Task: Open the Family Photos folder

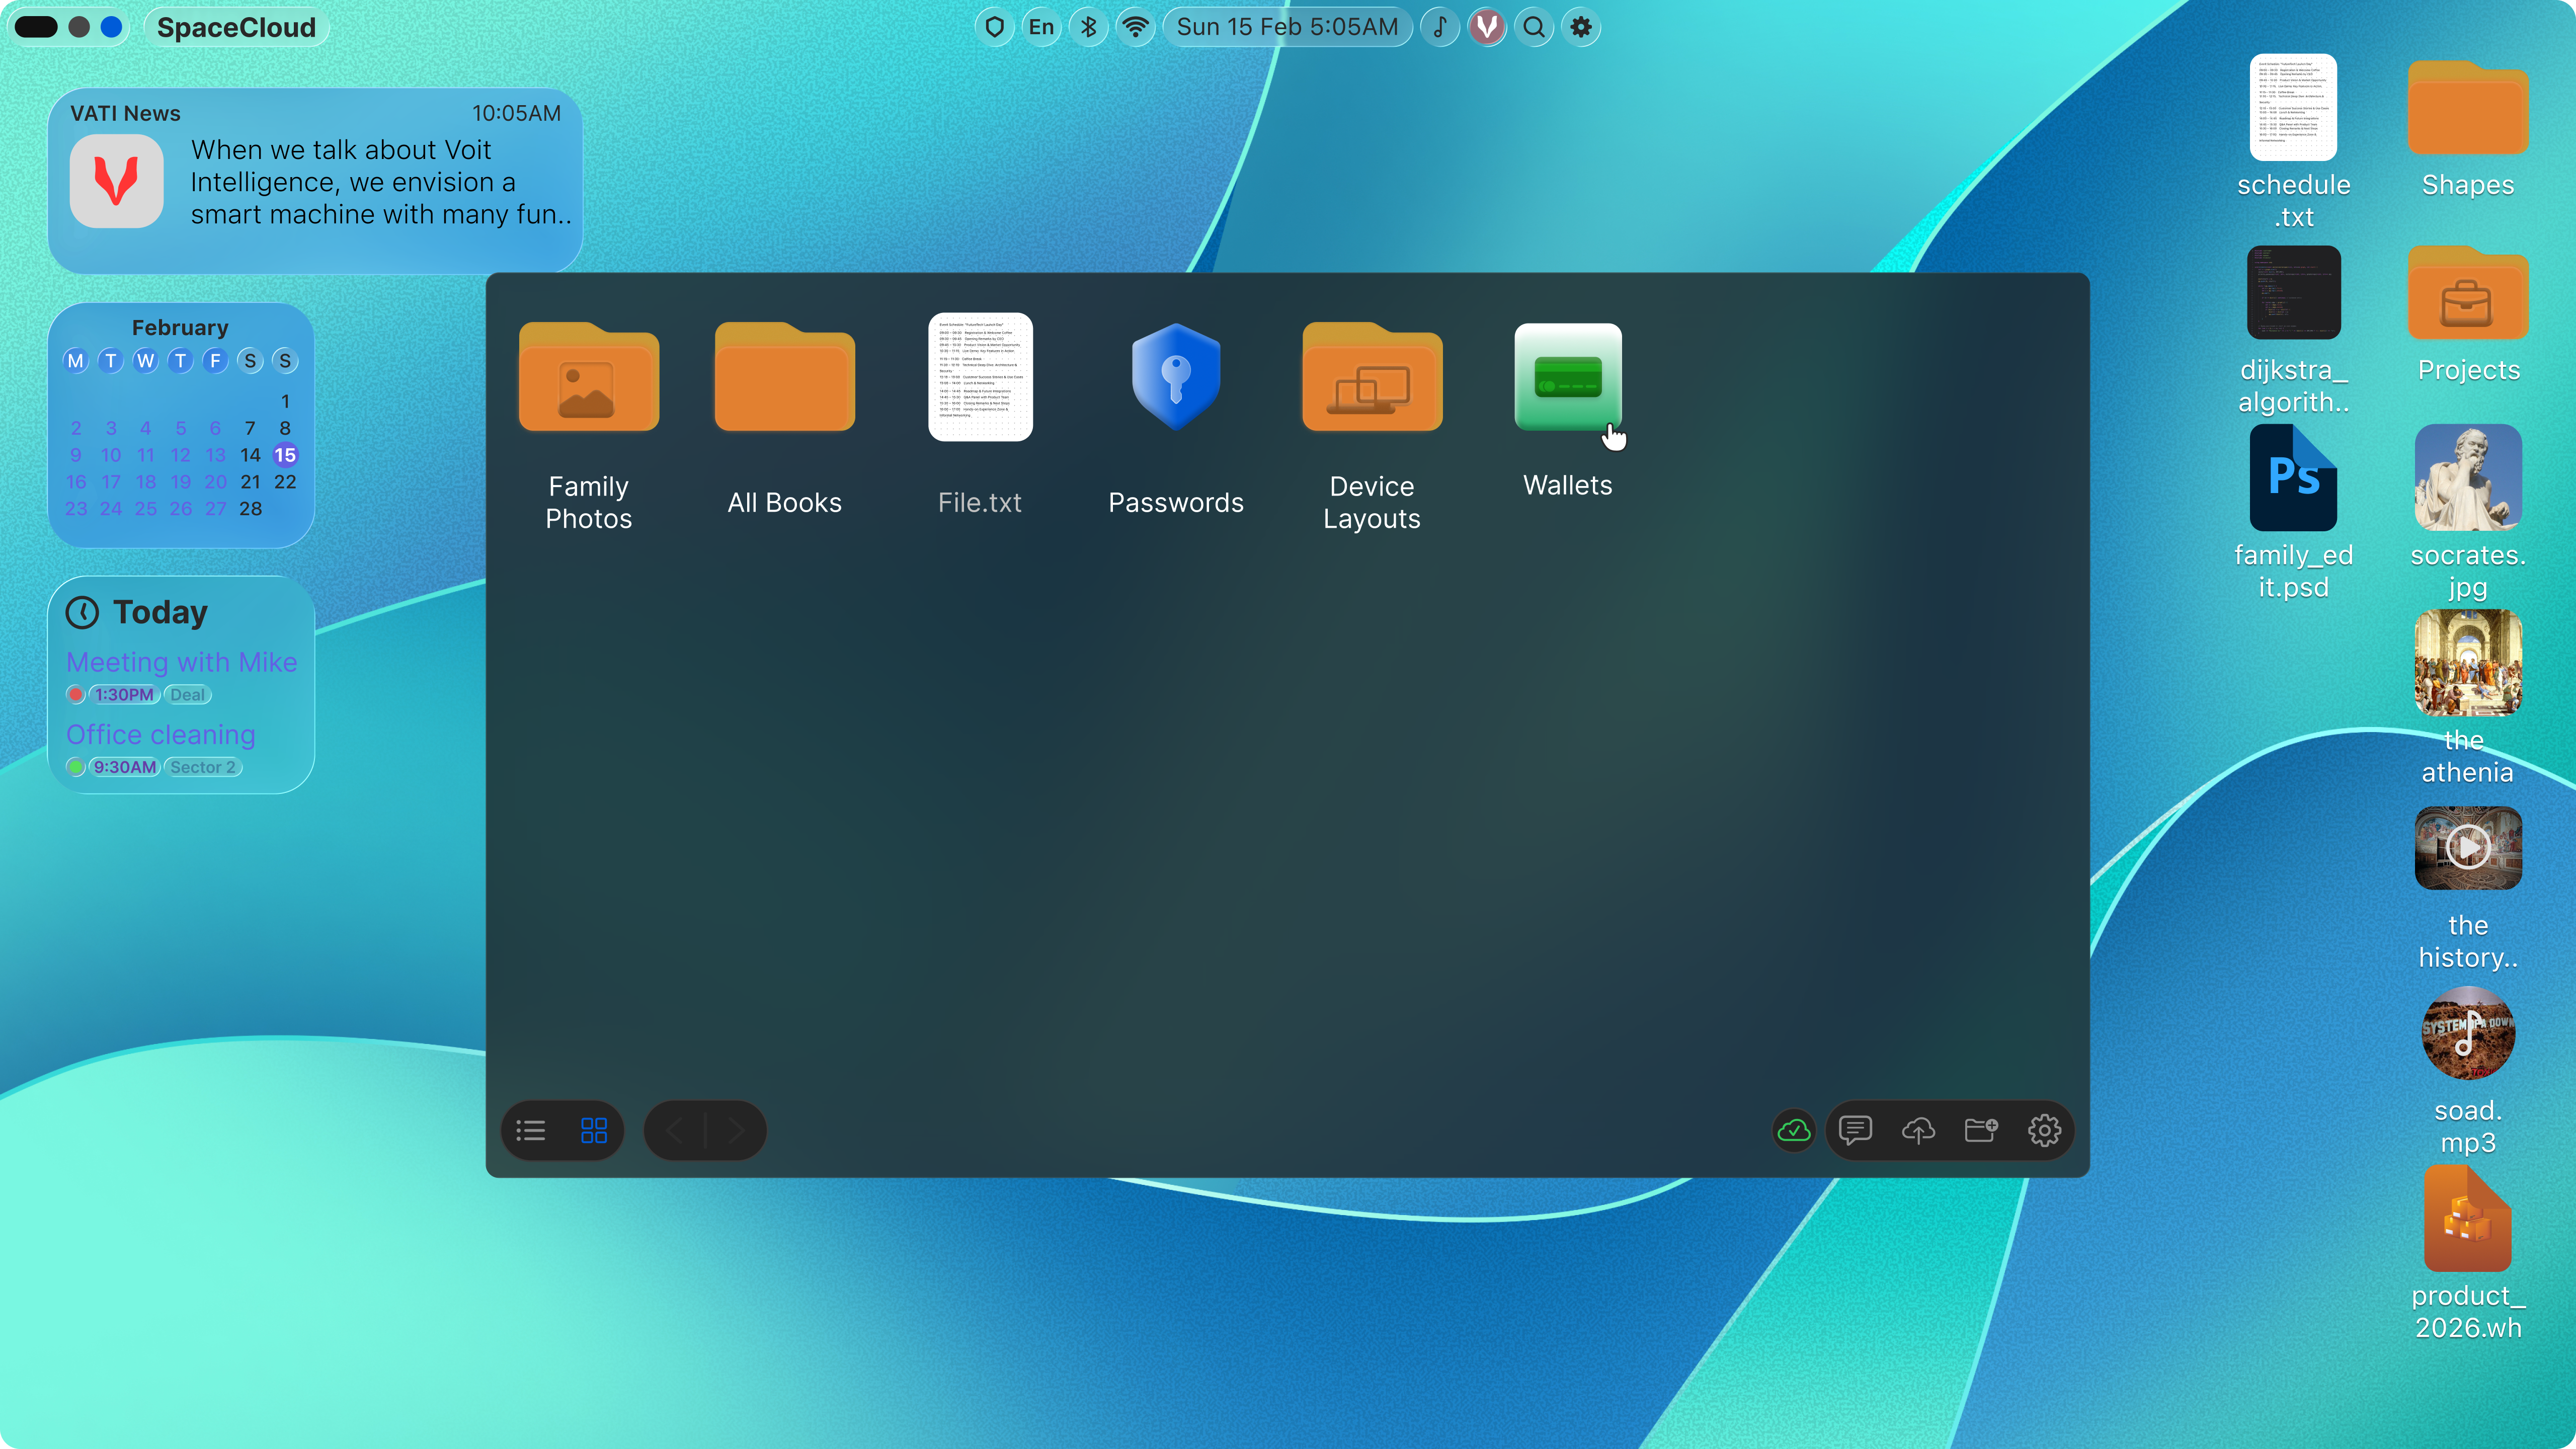Action: [x=588, y=378]
